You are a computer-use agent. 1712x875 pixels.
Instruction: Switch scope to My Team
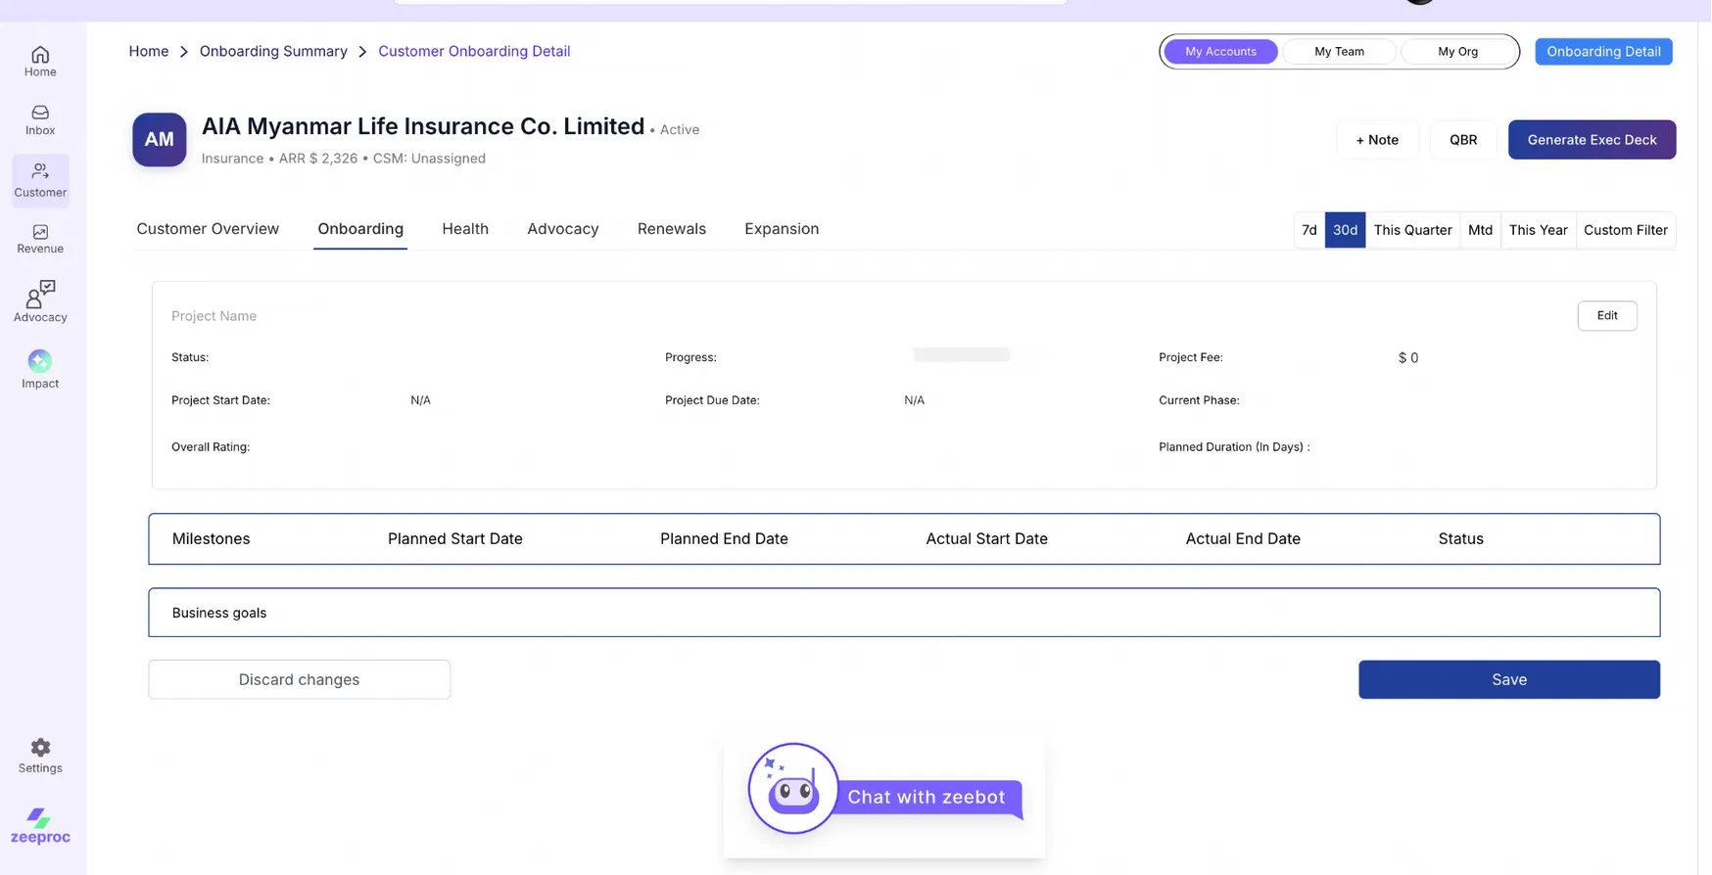(1338, 52)
